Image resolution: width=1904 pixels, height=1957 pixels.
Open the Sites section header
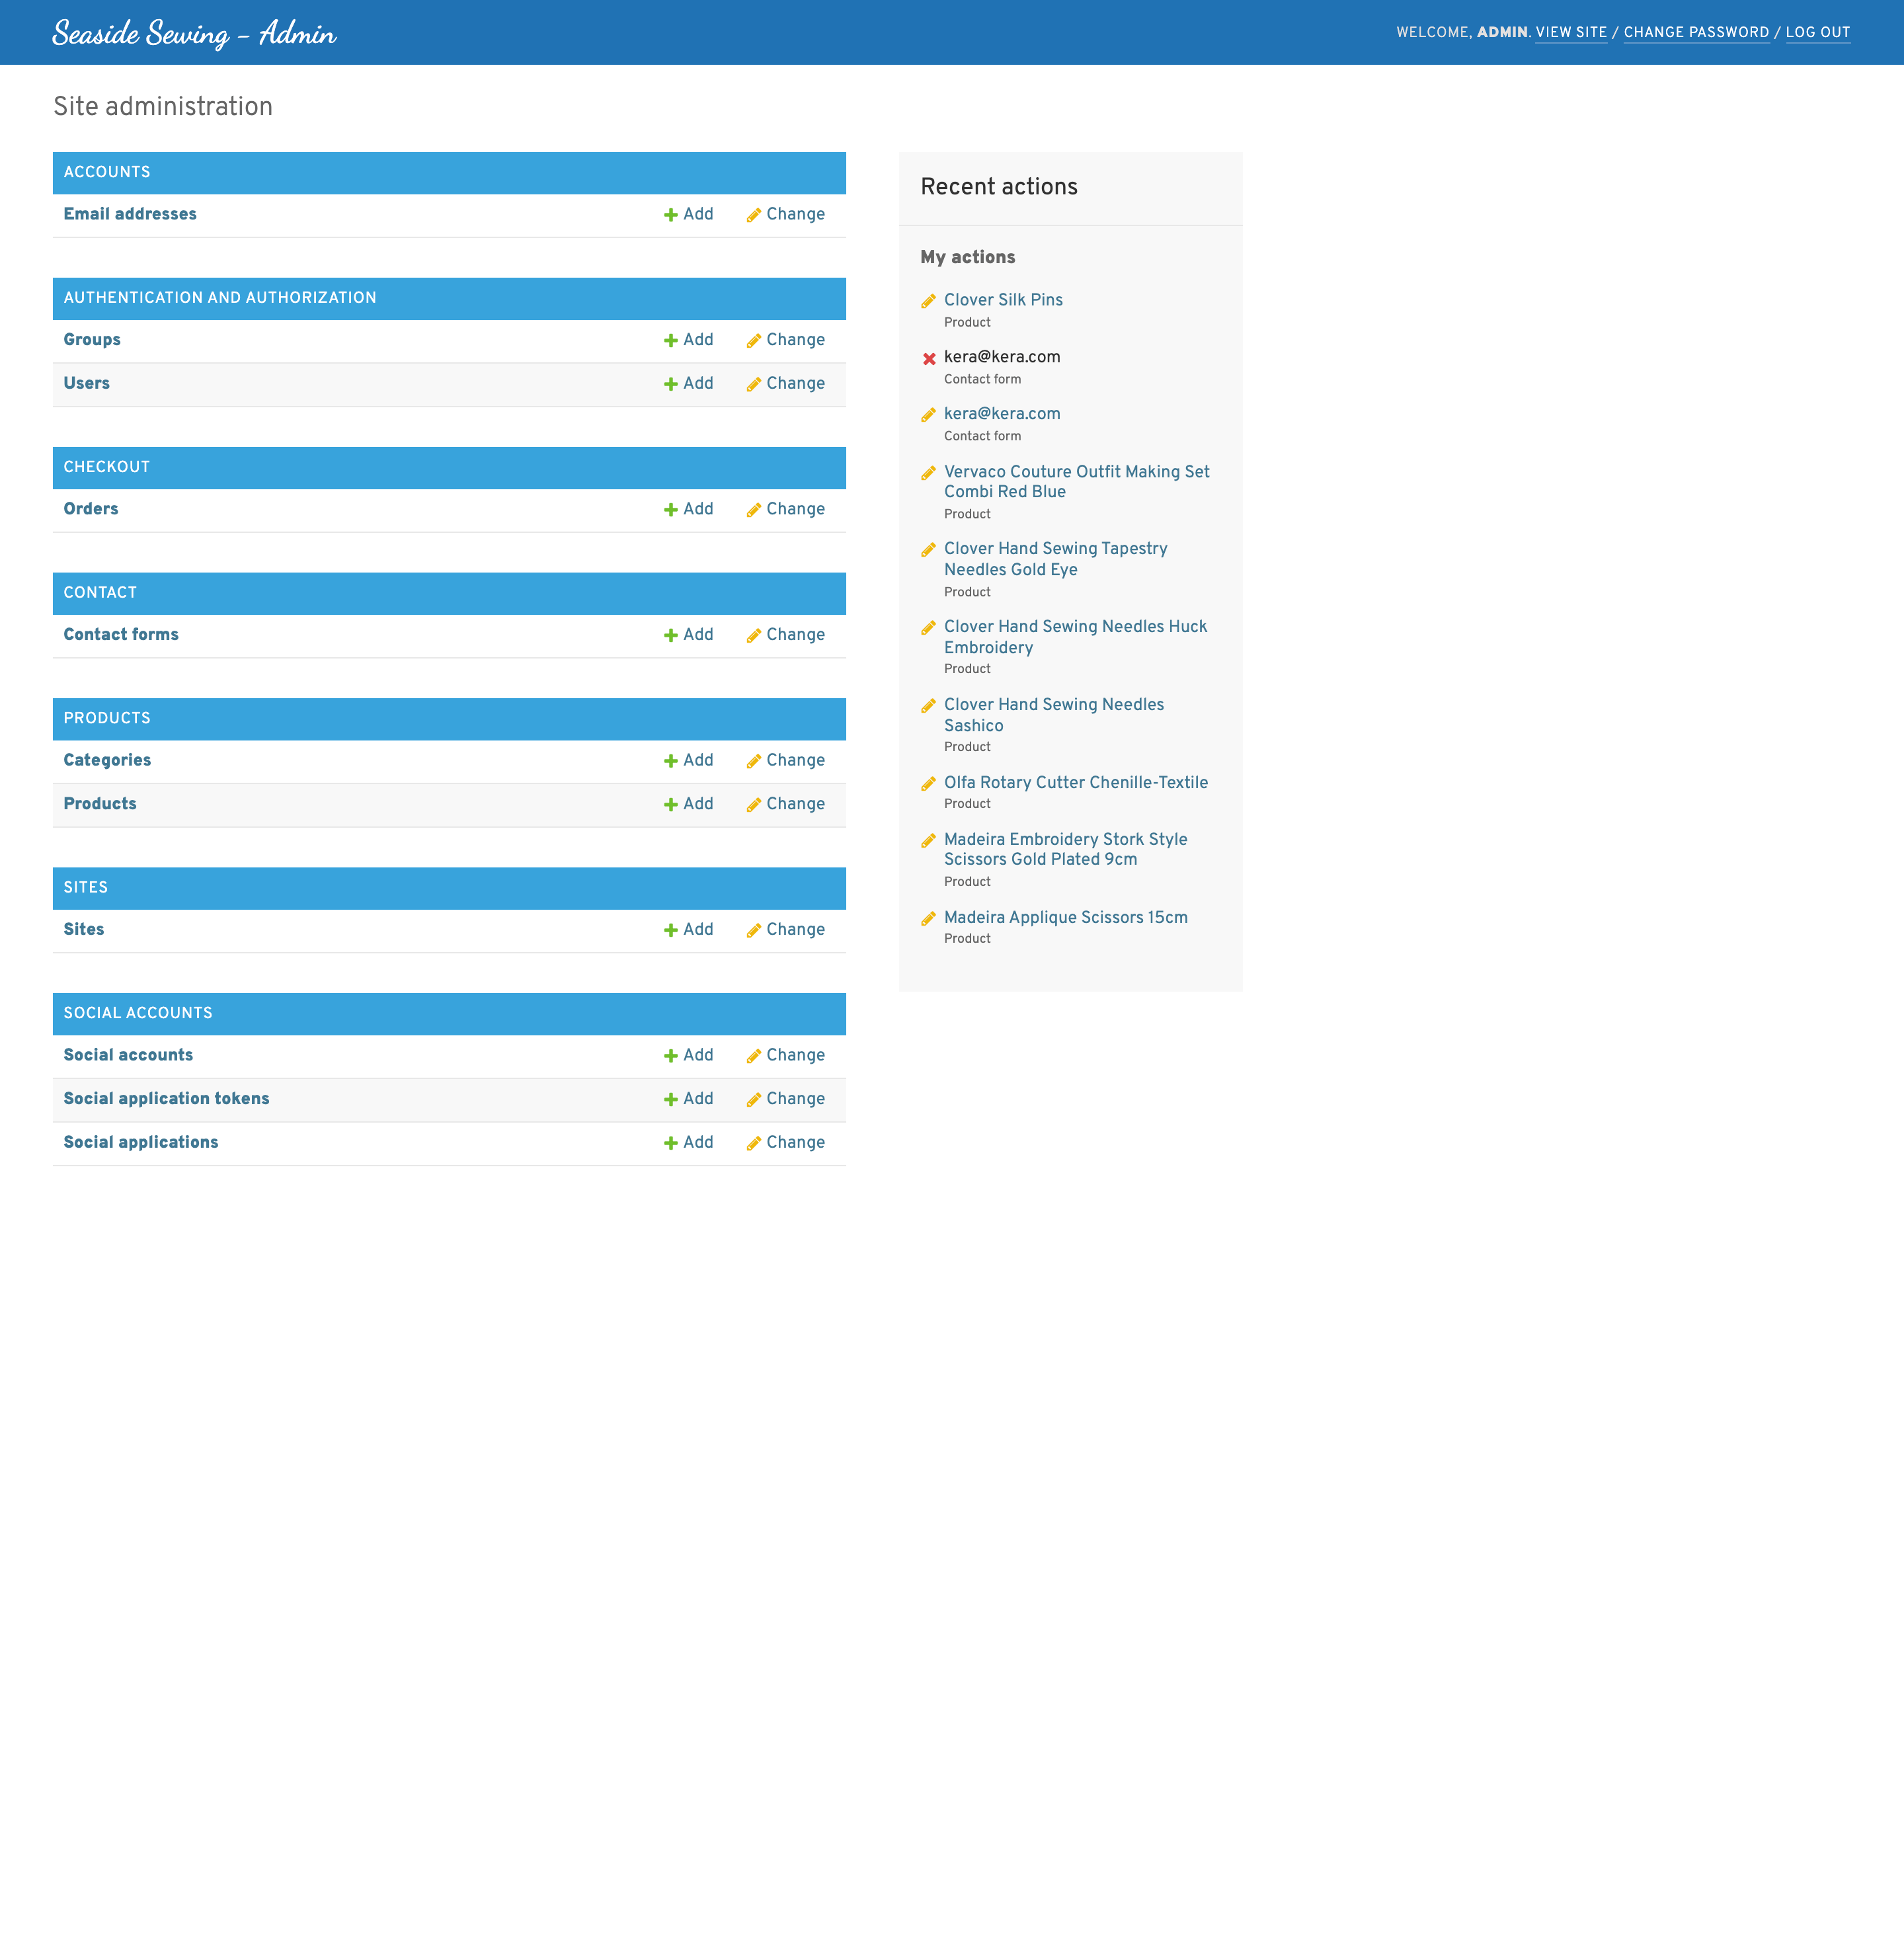[x=86, y=888]
